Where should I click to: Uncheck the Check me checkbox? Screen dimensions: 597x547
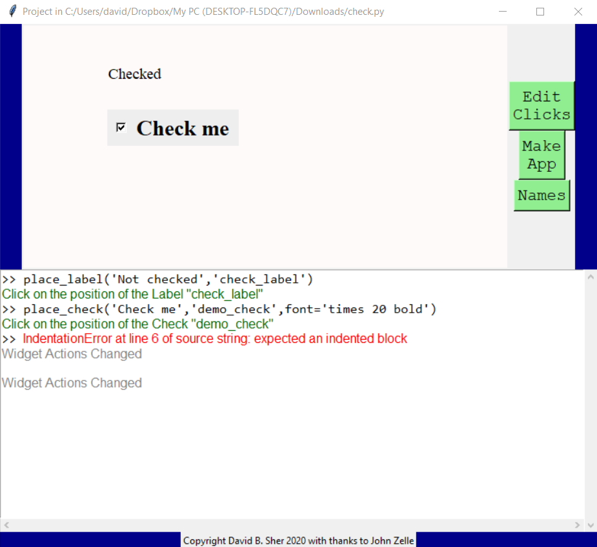pos(121,127)
